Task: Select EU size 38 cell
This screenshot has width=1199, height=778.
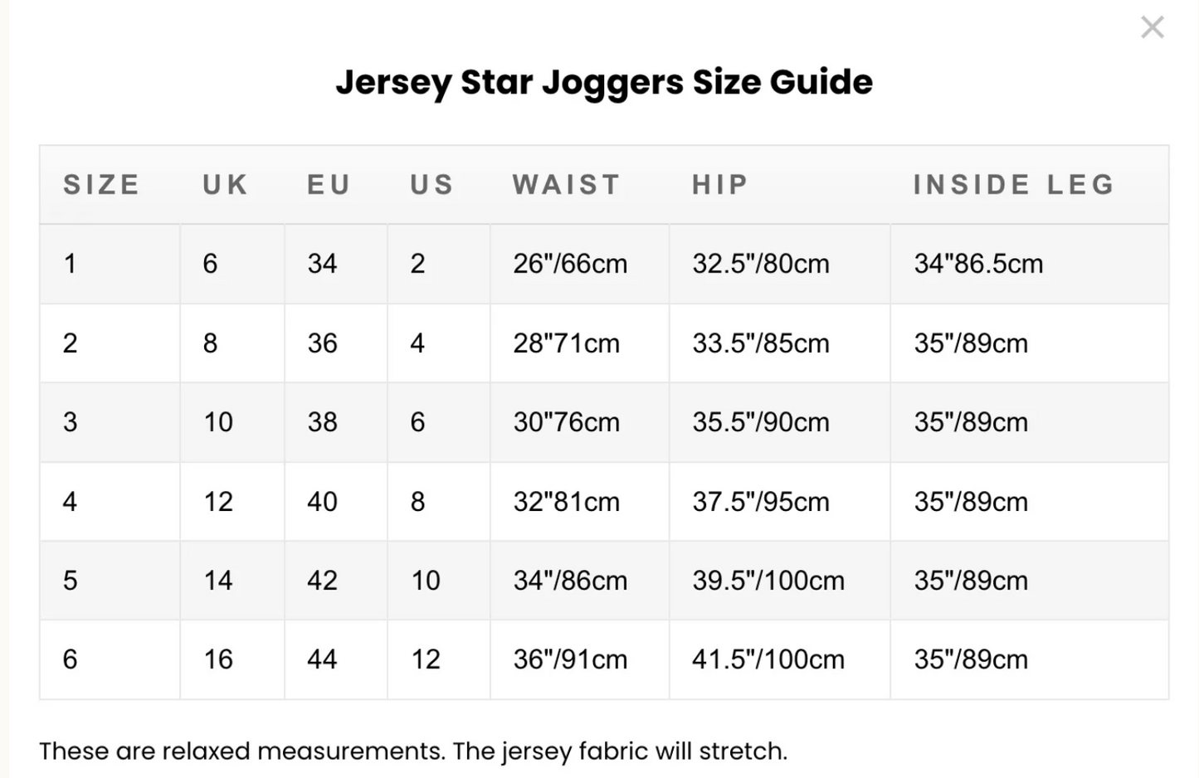Action: tap(324, 422)
